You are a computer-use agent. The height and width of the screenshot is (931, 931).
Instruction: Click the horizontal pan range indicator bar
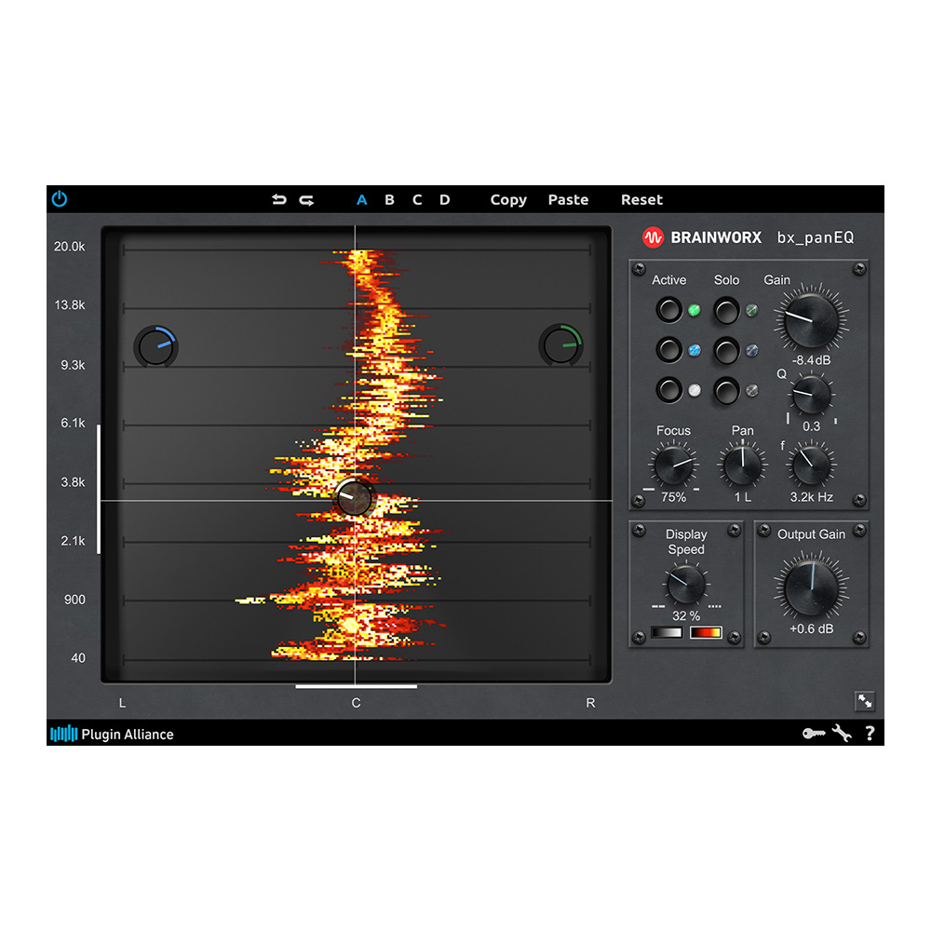tap(357, 686)
